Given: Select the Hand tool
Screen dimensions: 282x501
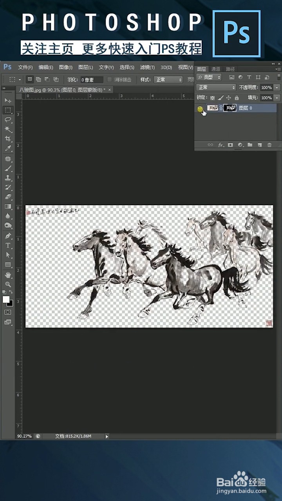Looking at the screenshot, I should click(x=8, y=275).
